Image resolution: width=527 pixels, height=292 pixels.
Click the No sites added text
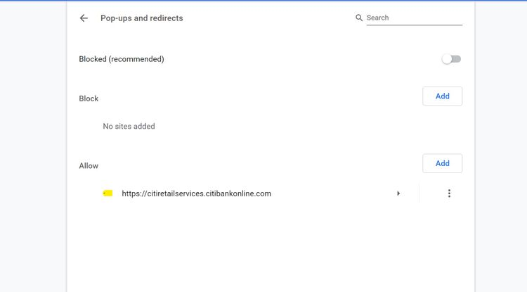coord(129,127)
